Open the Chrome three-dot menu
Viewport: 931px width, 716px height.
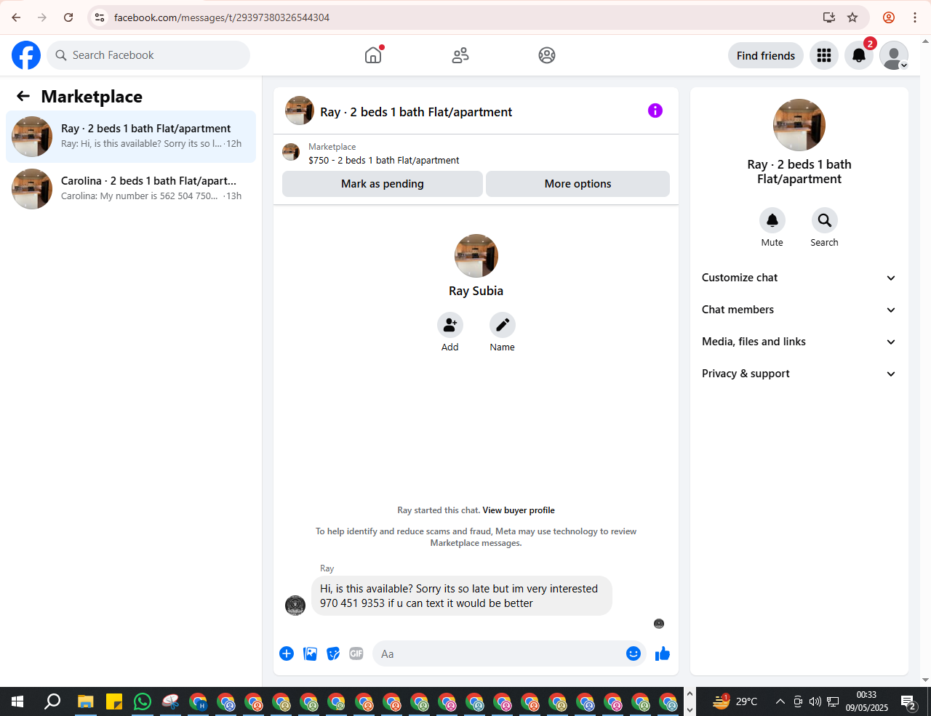915,17
